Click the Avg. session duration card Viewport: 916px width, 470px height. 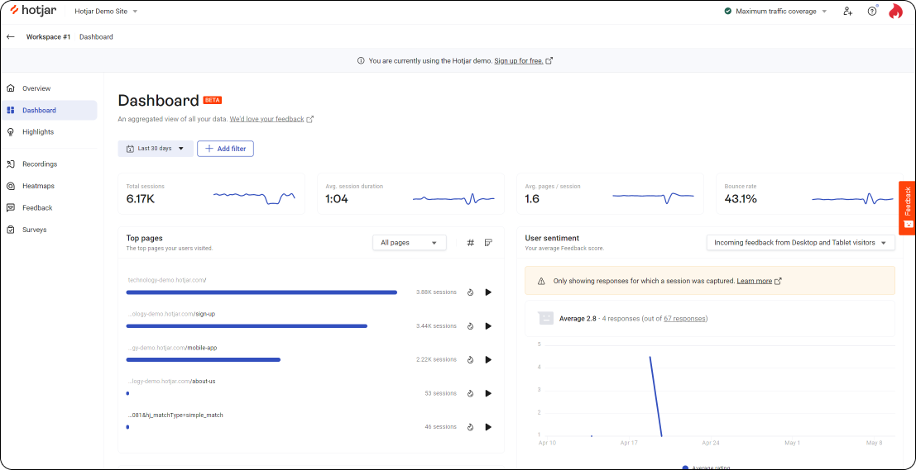point(410,193)
